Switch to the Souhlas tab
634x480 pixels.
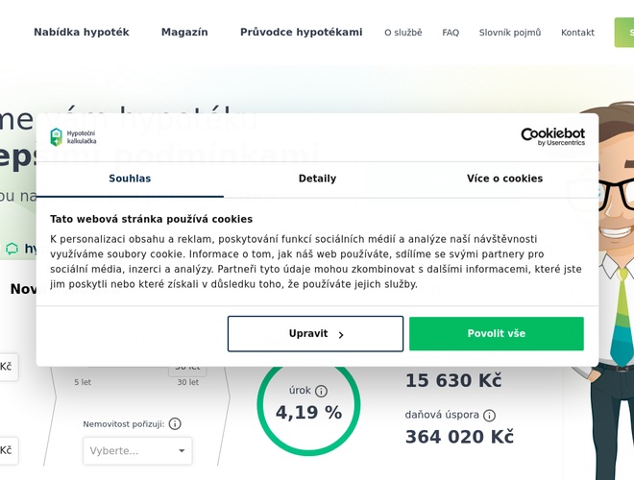coord(130,179)
